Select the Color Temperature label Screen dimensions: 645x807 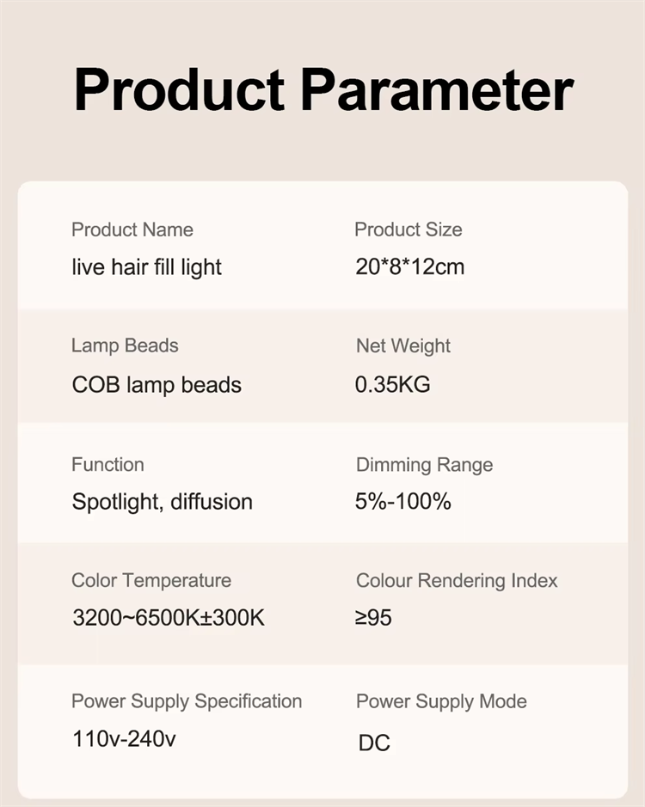(x=151, y=581)
